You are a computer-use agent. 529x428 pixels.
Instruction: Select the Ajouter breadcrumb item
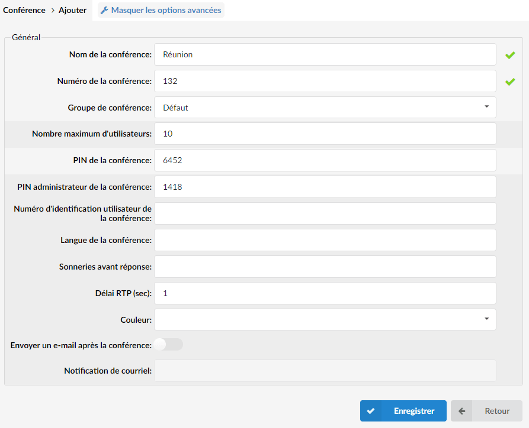coord(72,10)
